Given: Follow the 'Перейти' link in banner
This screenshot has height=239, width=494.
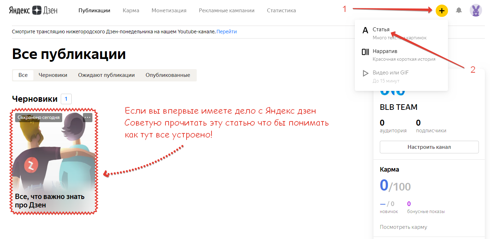Looking at the screenshot, I should 227,32.
